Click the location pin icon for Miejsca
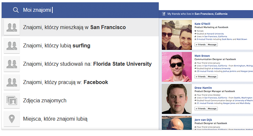253x136 pixels. pyautogui.click(x=12, y=119)
